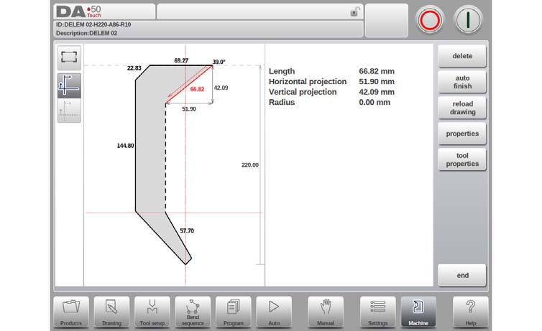Image resolution: width=542 pixels, height=331 pixels.
Task: Click the auto finish button
Action: [462, 82]
